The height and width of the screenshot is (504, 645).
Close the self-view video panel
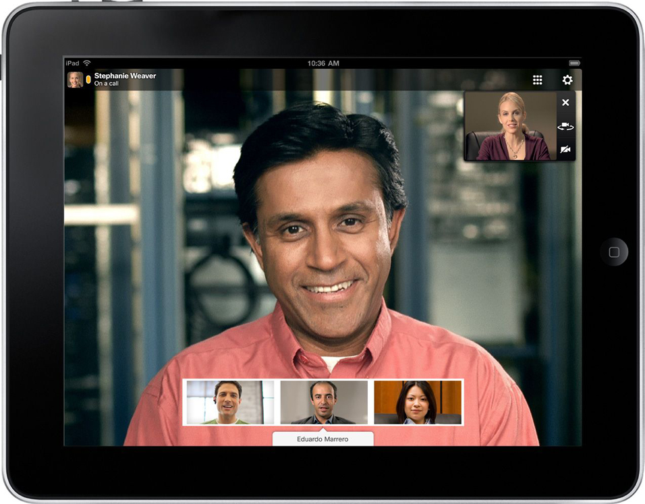pos(565,103)
